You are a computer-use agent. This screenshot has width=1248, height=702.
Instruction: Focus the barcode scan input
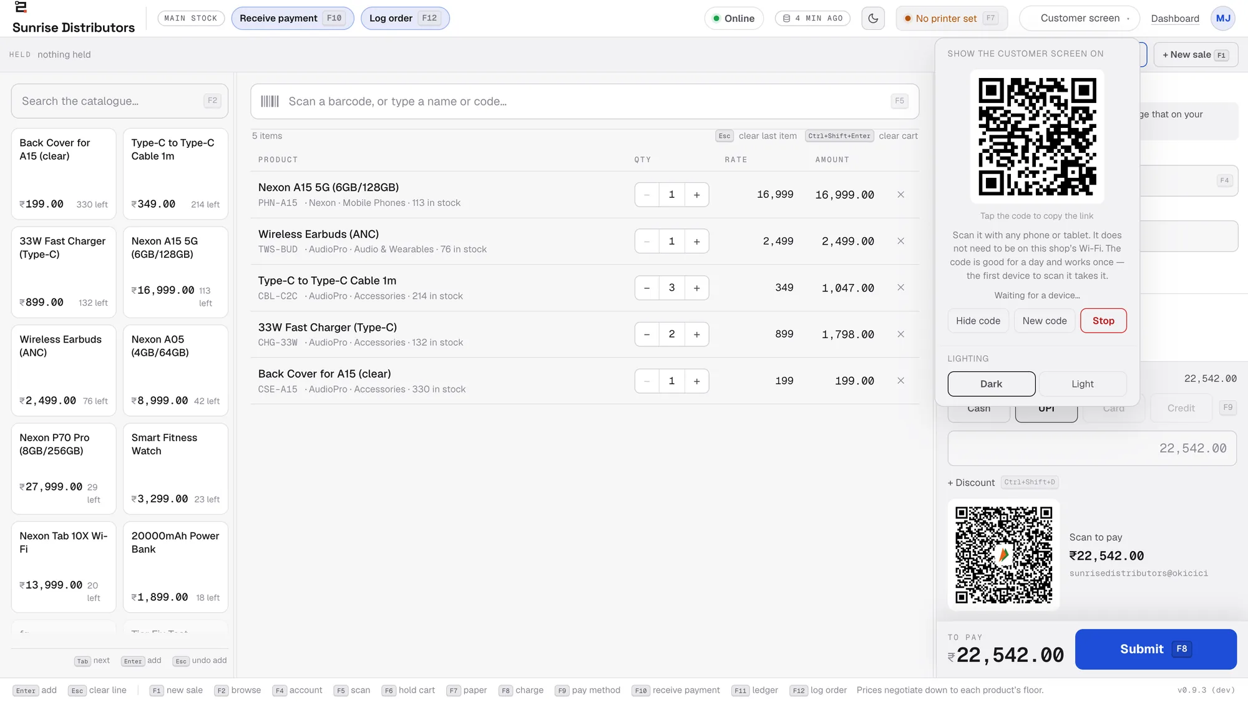pos(585,101)
